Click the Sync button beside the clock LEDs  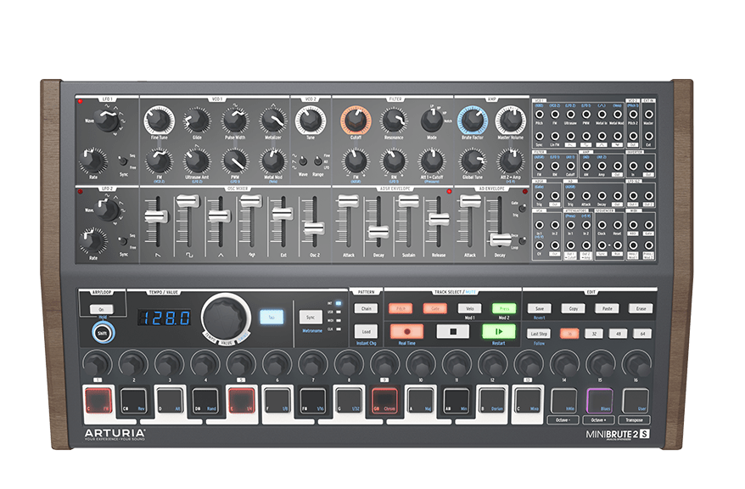pyautogui.click(x=311, y=317)
